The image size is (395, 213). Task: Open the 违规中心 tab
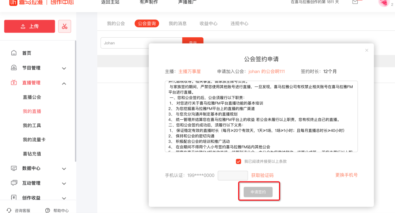coord(239,23)
